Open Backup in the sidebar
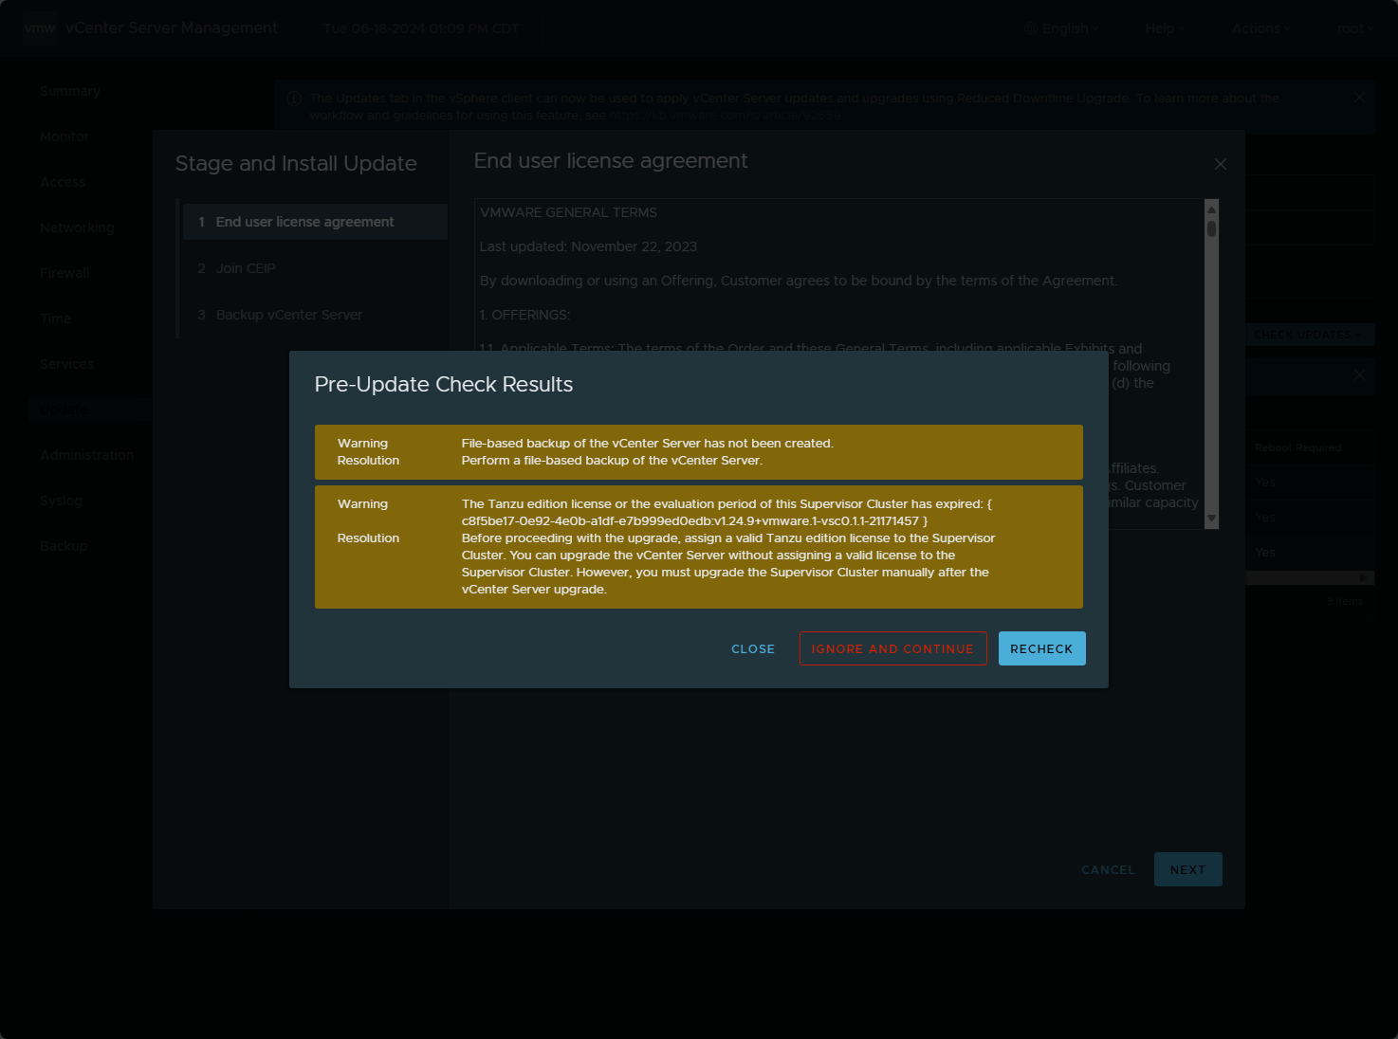1398x1039 pixels. click(64, 546)
